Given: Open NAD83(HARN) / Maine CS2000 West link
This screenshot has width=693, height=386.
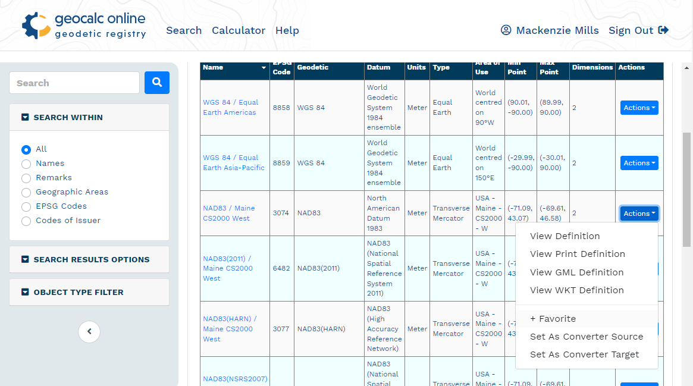Looking at the screenshot, I should point(230,329).
